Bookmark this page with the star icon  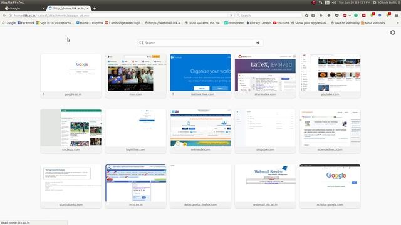306,15
